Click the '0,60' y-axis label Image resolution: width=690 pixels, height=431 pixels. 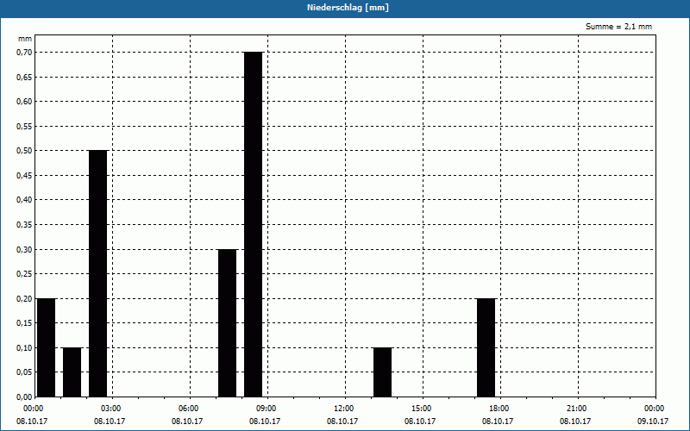[x=24, y=102]
